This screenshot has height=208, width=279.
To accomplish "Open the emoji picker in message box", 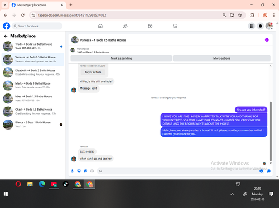I will tap(261, 171).
